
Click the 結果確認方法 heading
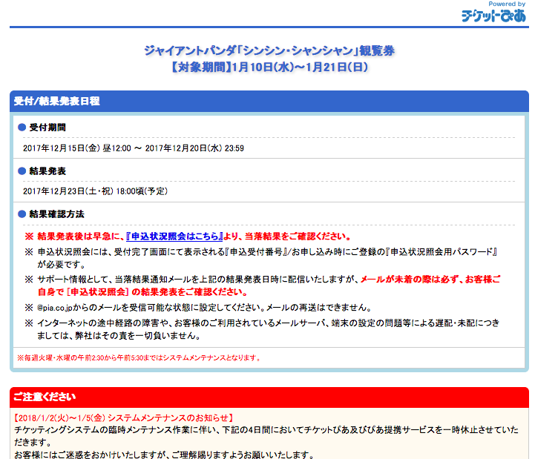point(56,214)
